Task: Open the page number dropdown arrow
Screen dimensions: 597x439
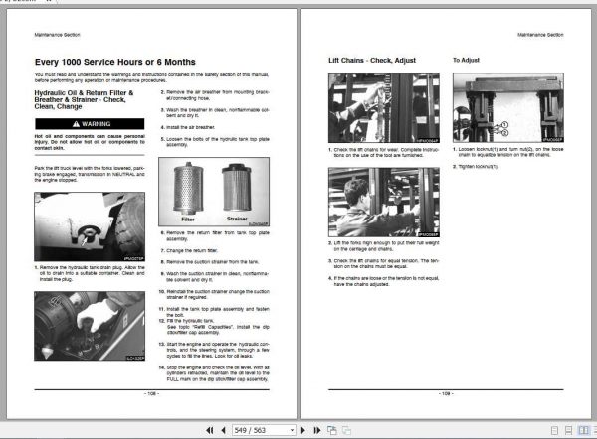Action: coord(292,430)
